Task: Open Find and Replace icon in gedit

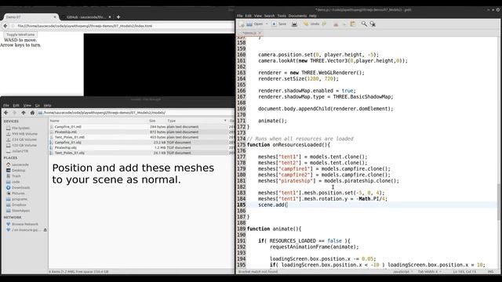Action: [x=373, y=23]
